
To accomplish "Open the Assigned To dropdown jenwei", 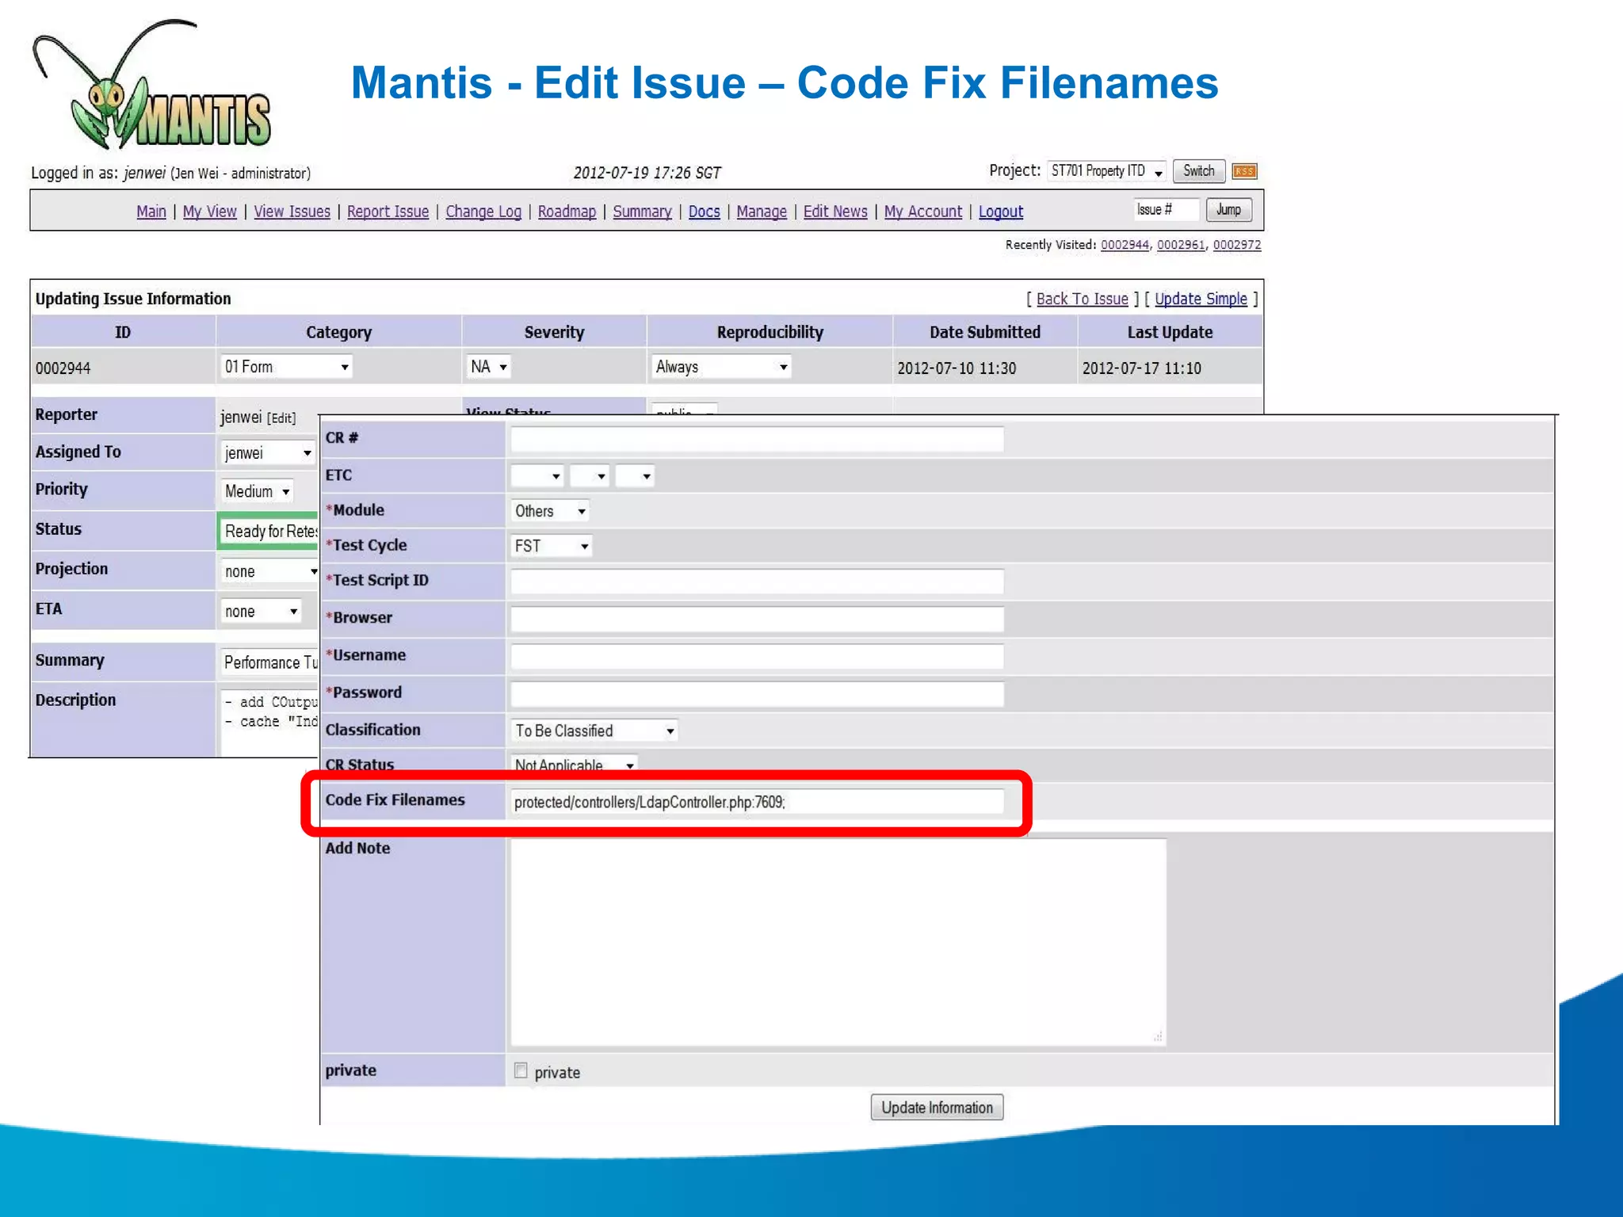I will [x=268, y=453].
